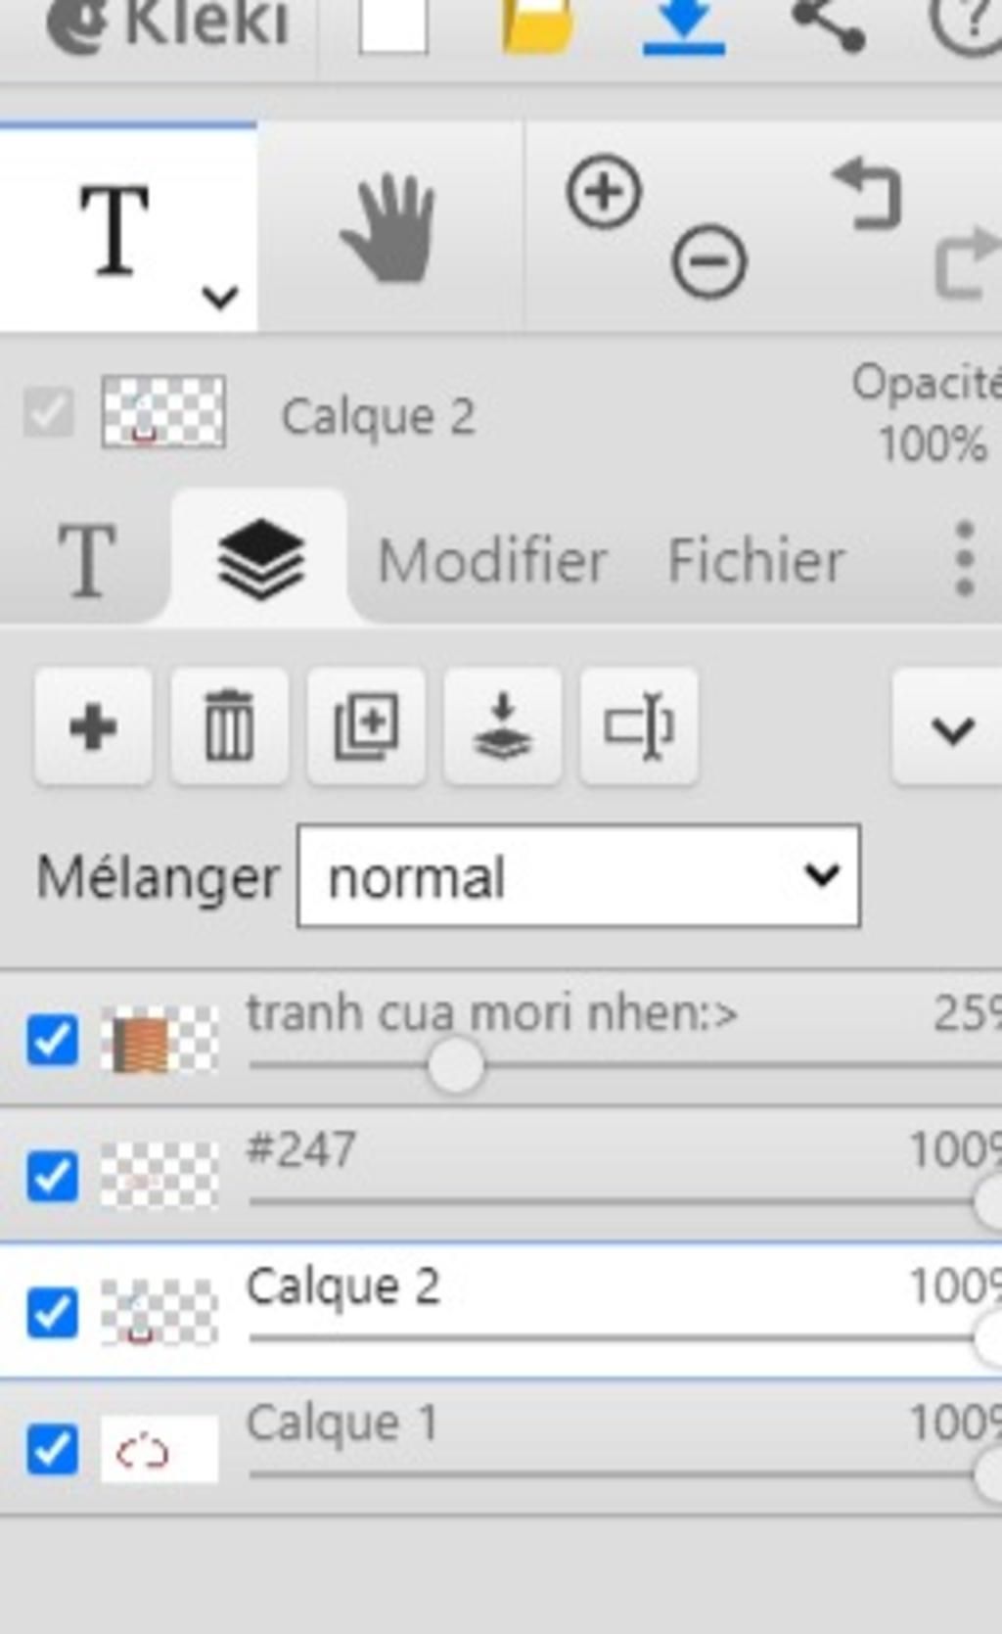Screen dimensions: 1002x1634
Task: Open the Fichier tab
Action: point(755,561)
